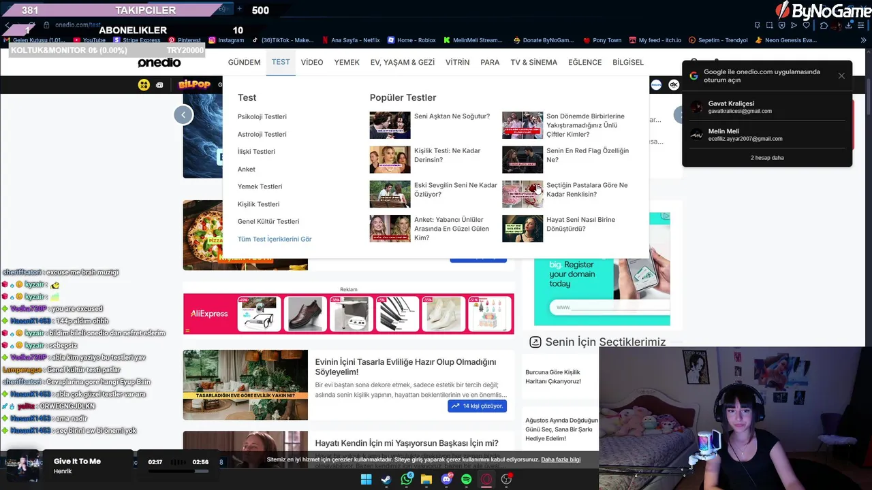
Task: Expand '2 hesap daha' in Google sign-in
Action: coord(767,158)
